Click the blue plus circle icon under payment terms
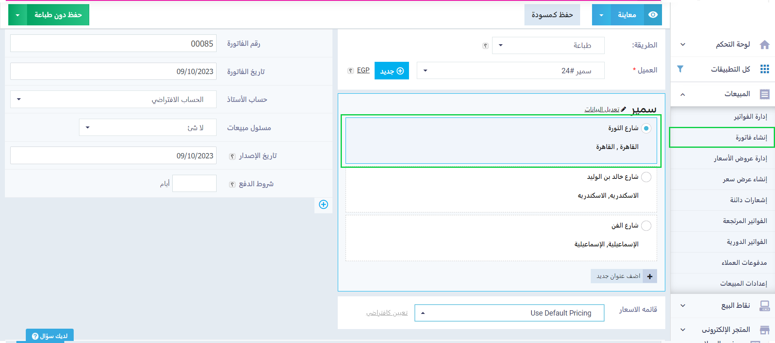This screenshot has height=343, width=775. tap(323, 205)
